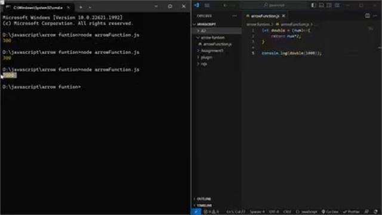Click line 1 'let double' code in the editor

point(286,30)
